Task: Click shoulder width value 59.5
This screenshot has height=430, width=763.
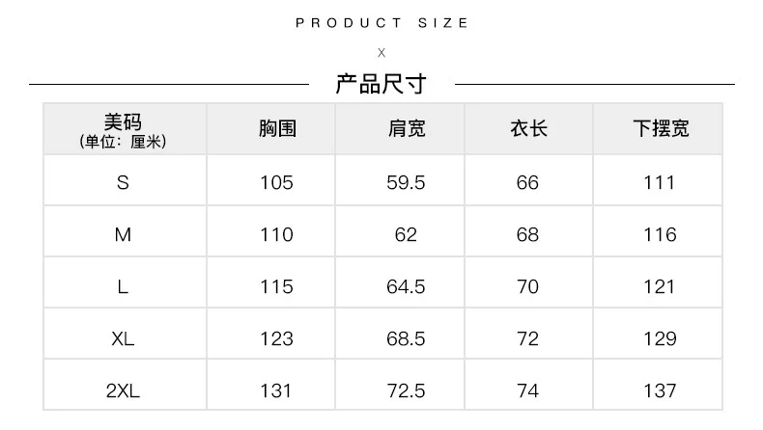Action: click(x=406, y=182)
